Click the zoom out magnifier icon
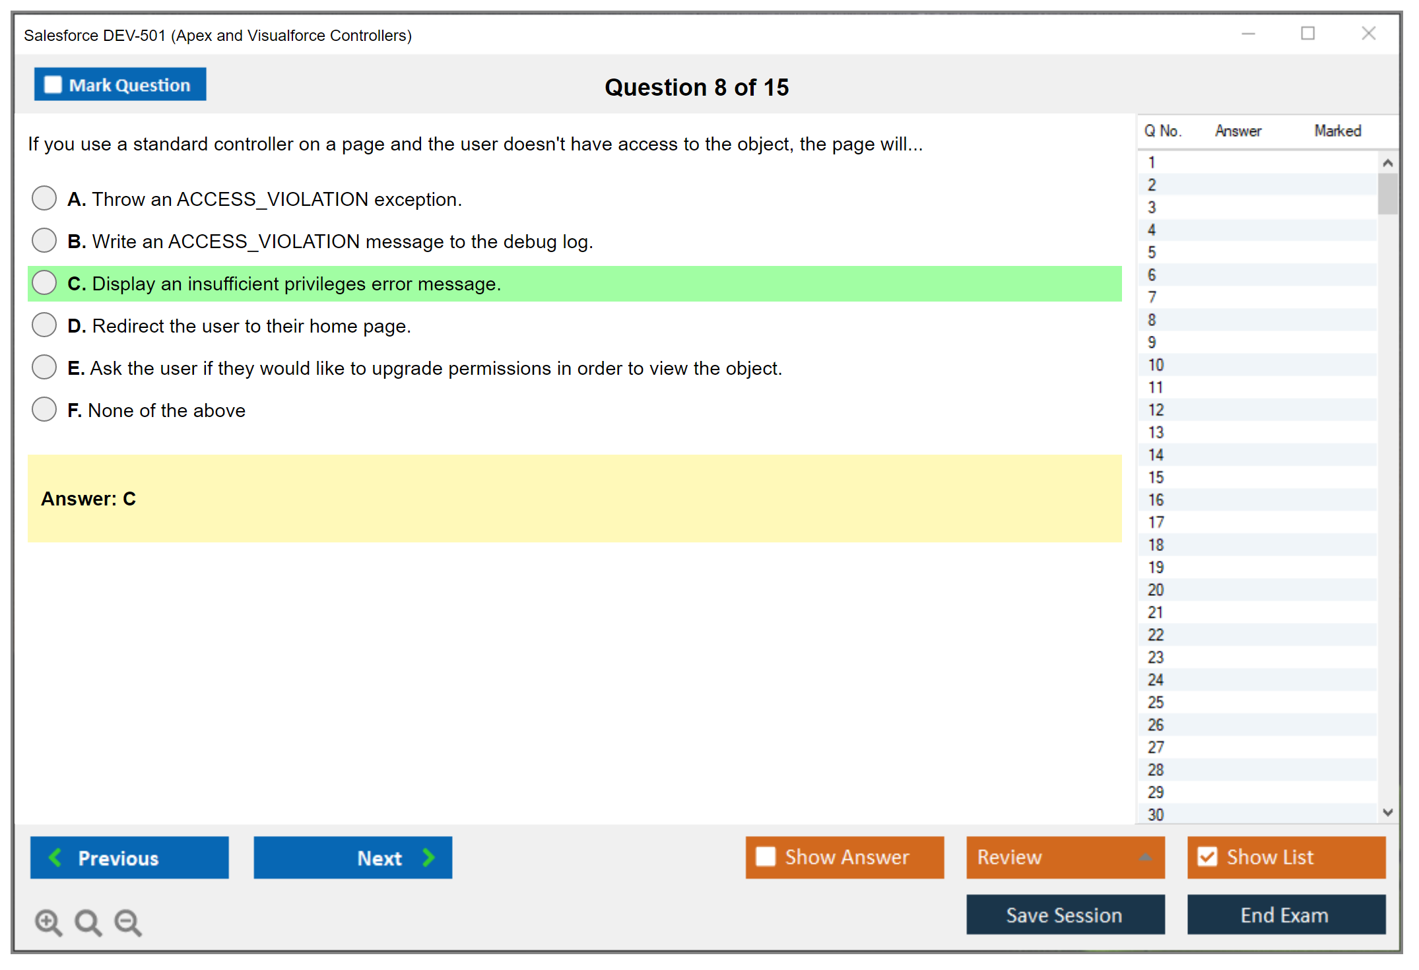Viewport: 1419px width, 970px height. (x=128, y=922)
